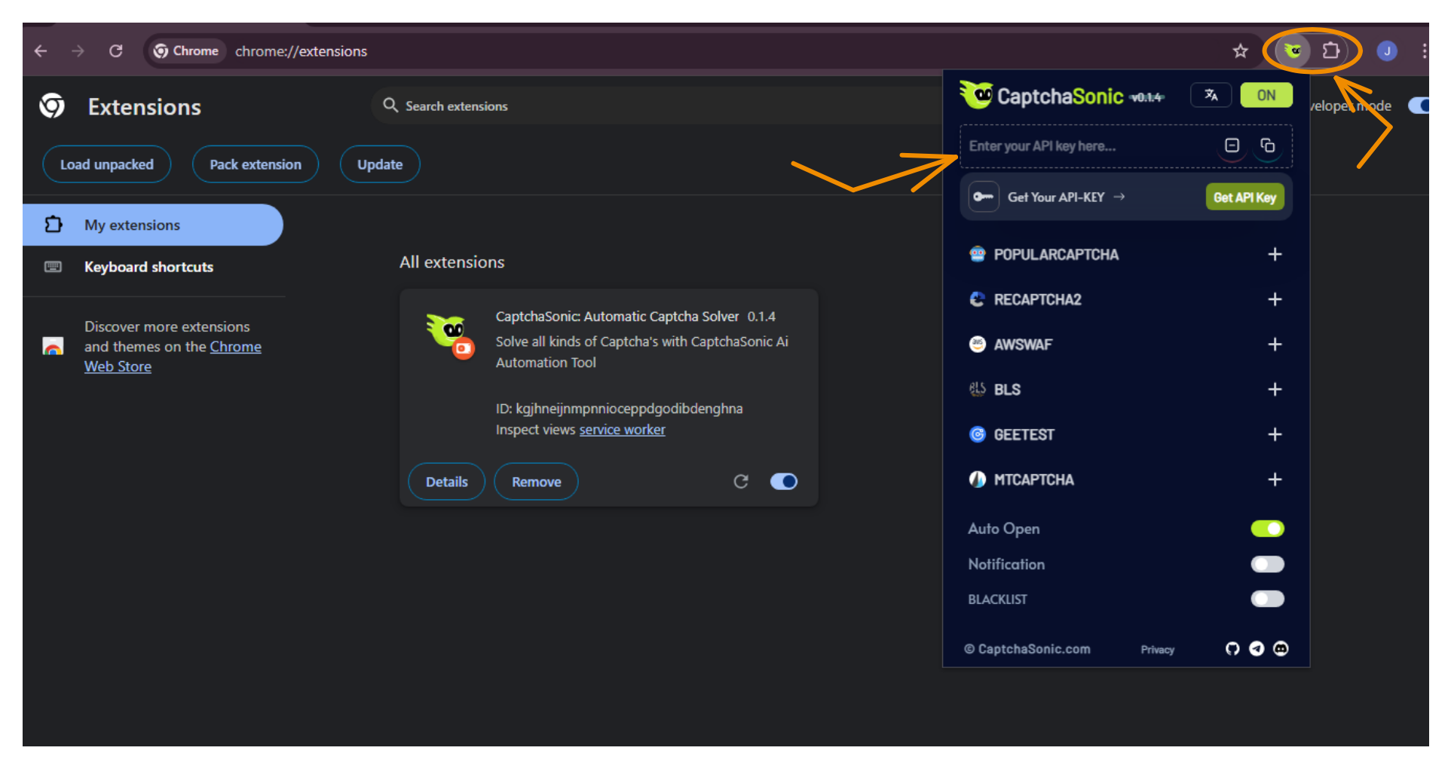Click the API key input field
The width and height of the screenshot is (1451, 769).
(x=1085, y=146)
